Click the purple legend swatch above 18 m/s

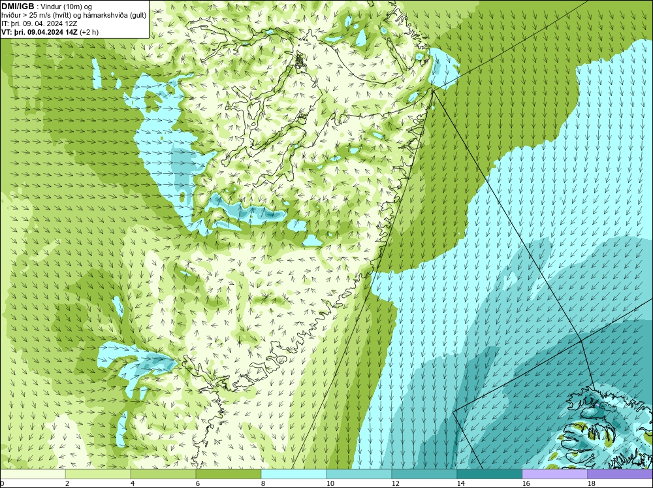(x=620, y=474)
